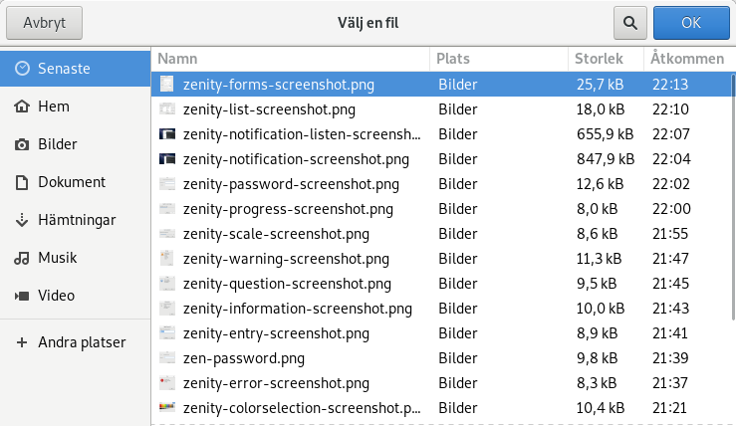Click the camera icon for Bilder
This screenshot has height=426, width=736.
click(21, 144)
